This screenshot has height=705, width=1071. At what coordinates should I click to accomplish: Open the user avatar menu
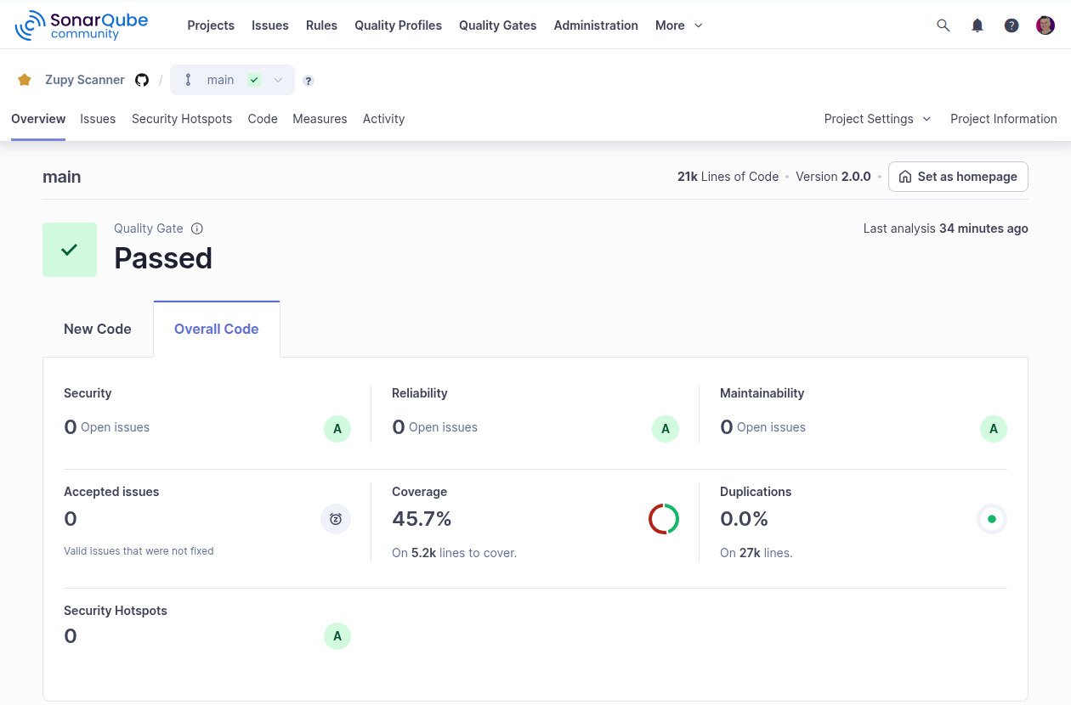[1045, 25]
